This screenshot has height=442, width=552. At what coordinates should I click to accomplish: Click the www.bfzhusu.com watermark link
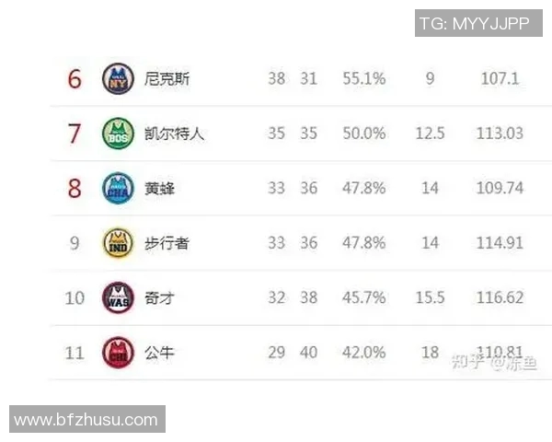click(x=86, y=420)
